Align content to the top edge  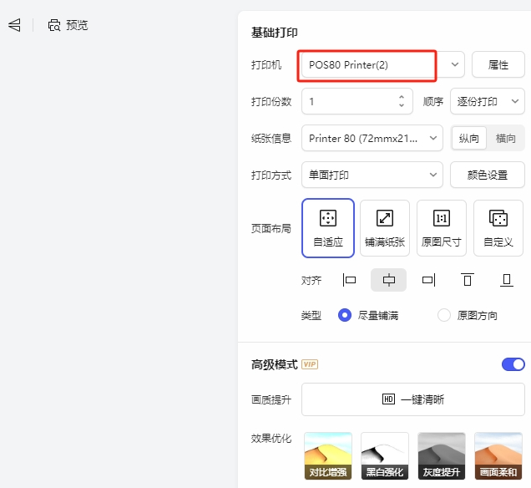pos(468,280)
